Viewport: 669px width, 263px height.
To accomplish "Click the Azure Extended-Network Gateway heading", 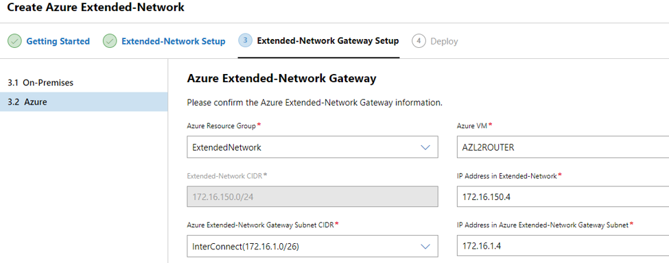I will pos(281,78).
